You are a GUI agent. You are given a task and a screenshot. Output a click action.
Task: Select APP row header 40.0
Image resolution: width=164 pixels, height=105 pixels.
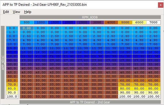(x=12, y=68)
